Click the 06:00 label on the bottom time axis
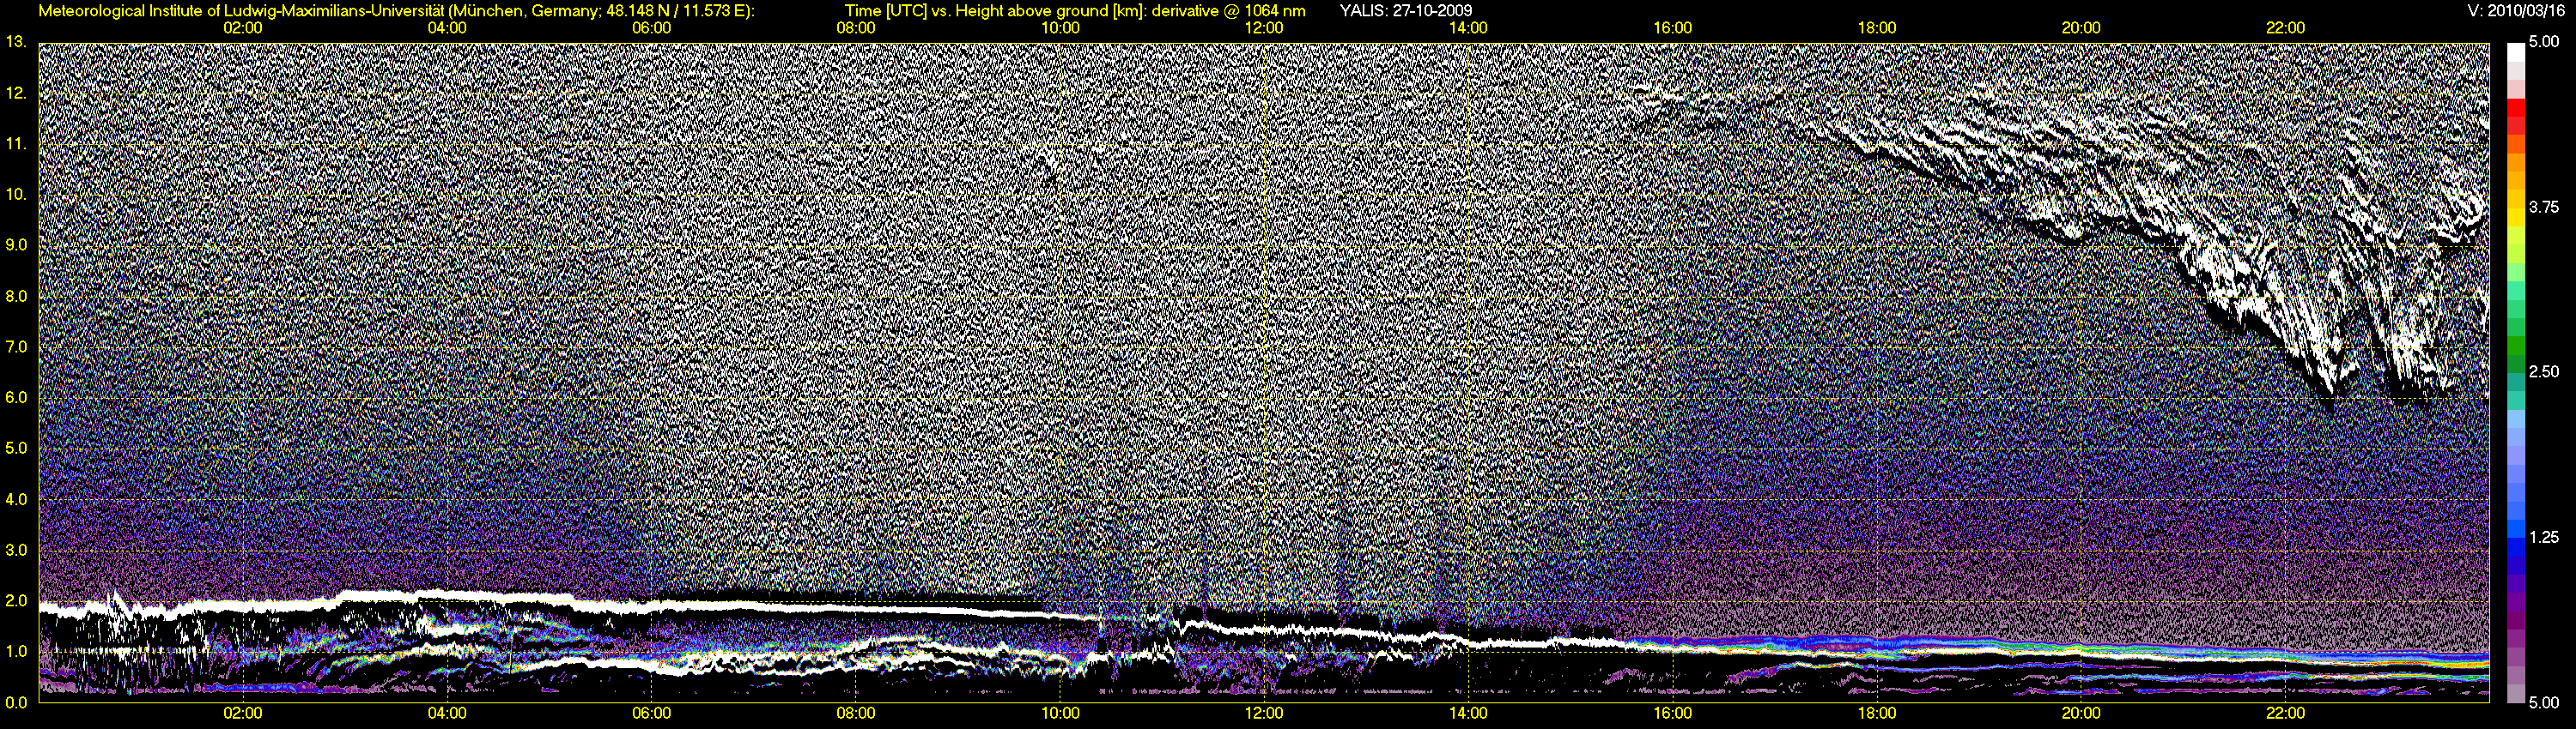Screen dimensions: 2576x729 coord(651,713)
